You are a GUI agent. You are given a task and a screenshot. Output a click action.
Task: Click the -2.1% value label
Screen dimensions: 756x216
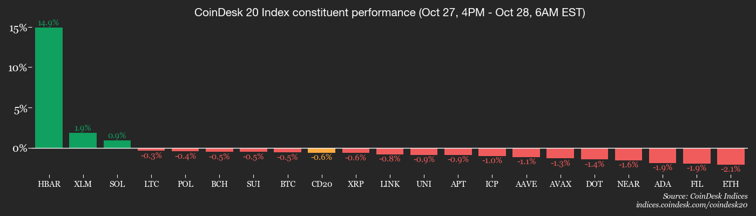point(731,169)
